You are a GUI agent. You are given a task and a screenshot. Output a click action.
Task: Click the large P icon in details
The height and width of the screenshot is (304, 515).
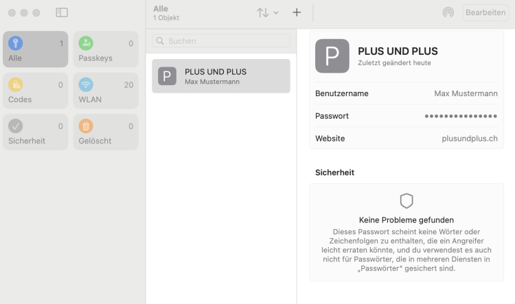(332, 56)
